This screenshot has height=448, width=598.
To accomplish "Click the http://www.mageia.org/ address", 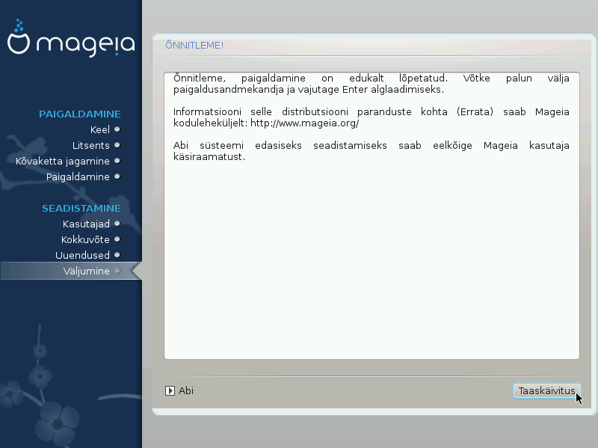I will pyautogui.click(x=304, y=123).
